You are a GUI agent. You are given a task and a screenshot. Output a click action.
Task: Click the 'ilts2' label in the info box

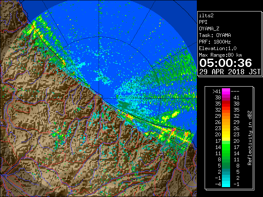click(206, 16)
